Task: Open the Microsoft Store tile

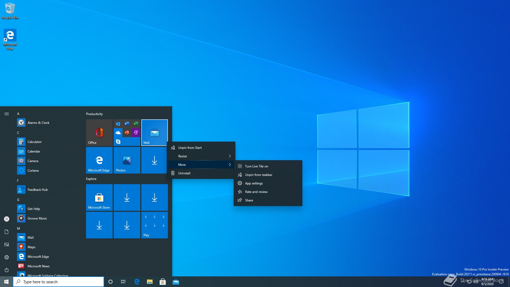Action: (x=99, y=197)
